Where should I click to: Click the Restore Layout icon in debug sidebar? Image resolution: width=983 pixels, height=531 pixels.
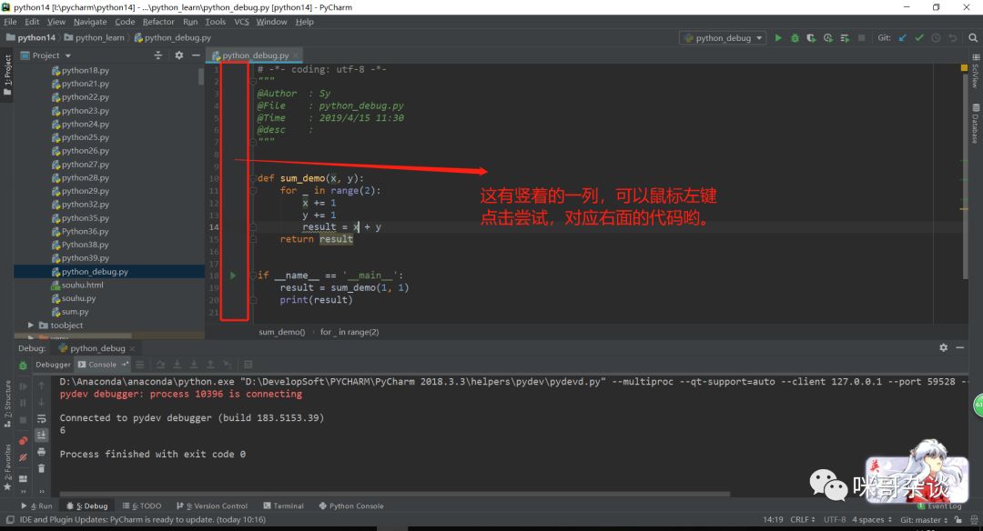(23, 479)
